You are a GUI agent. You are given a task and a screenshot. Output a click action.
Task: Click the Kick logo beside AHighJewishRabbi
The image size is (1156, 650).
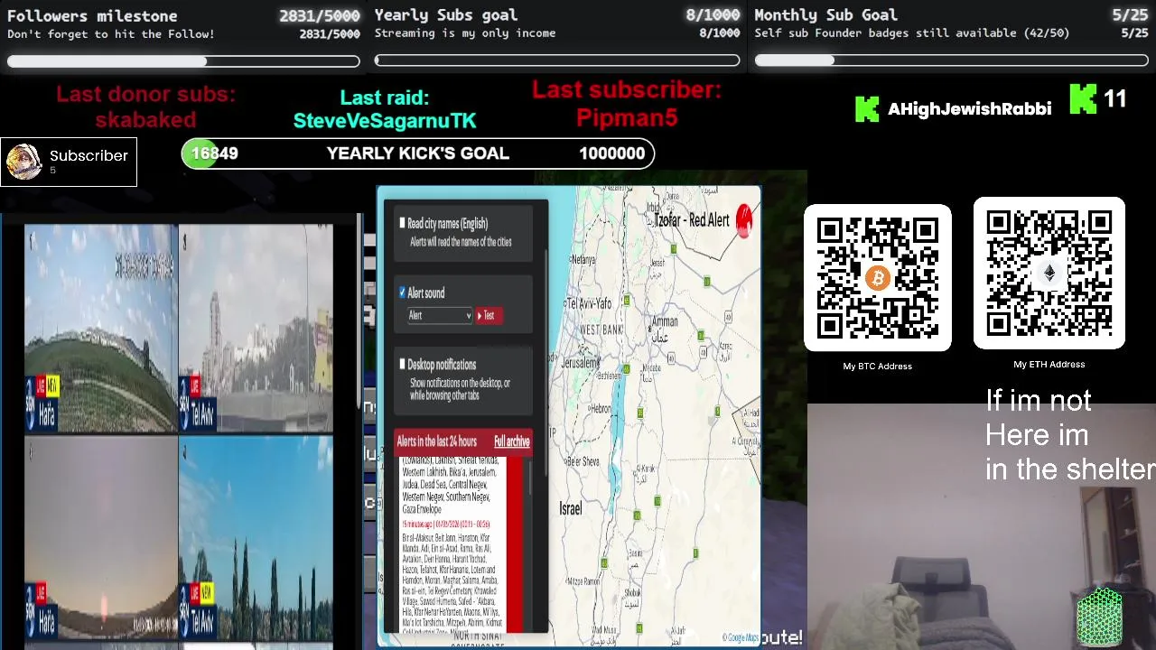coord(866,109)
